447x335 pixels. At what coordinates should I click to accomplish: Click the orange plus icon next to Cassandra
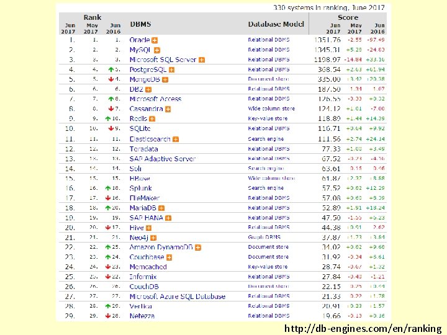click(168, 109)
